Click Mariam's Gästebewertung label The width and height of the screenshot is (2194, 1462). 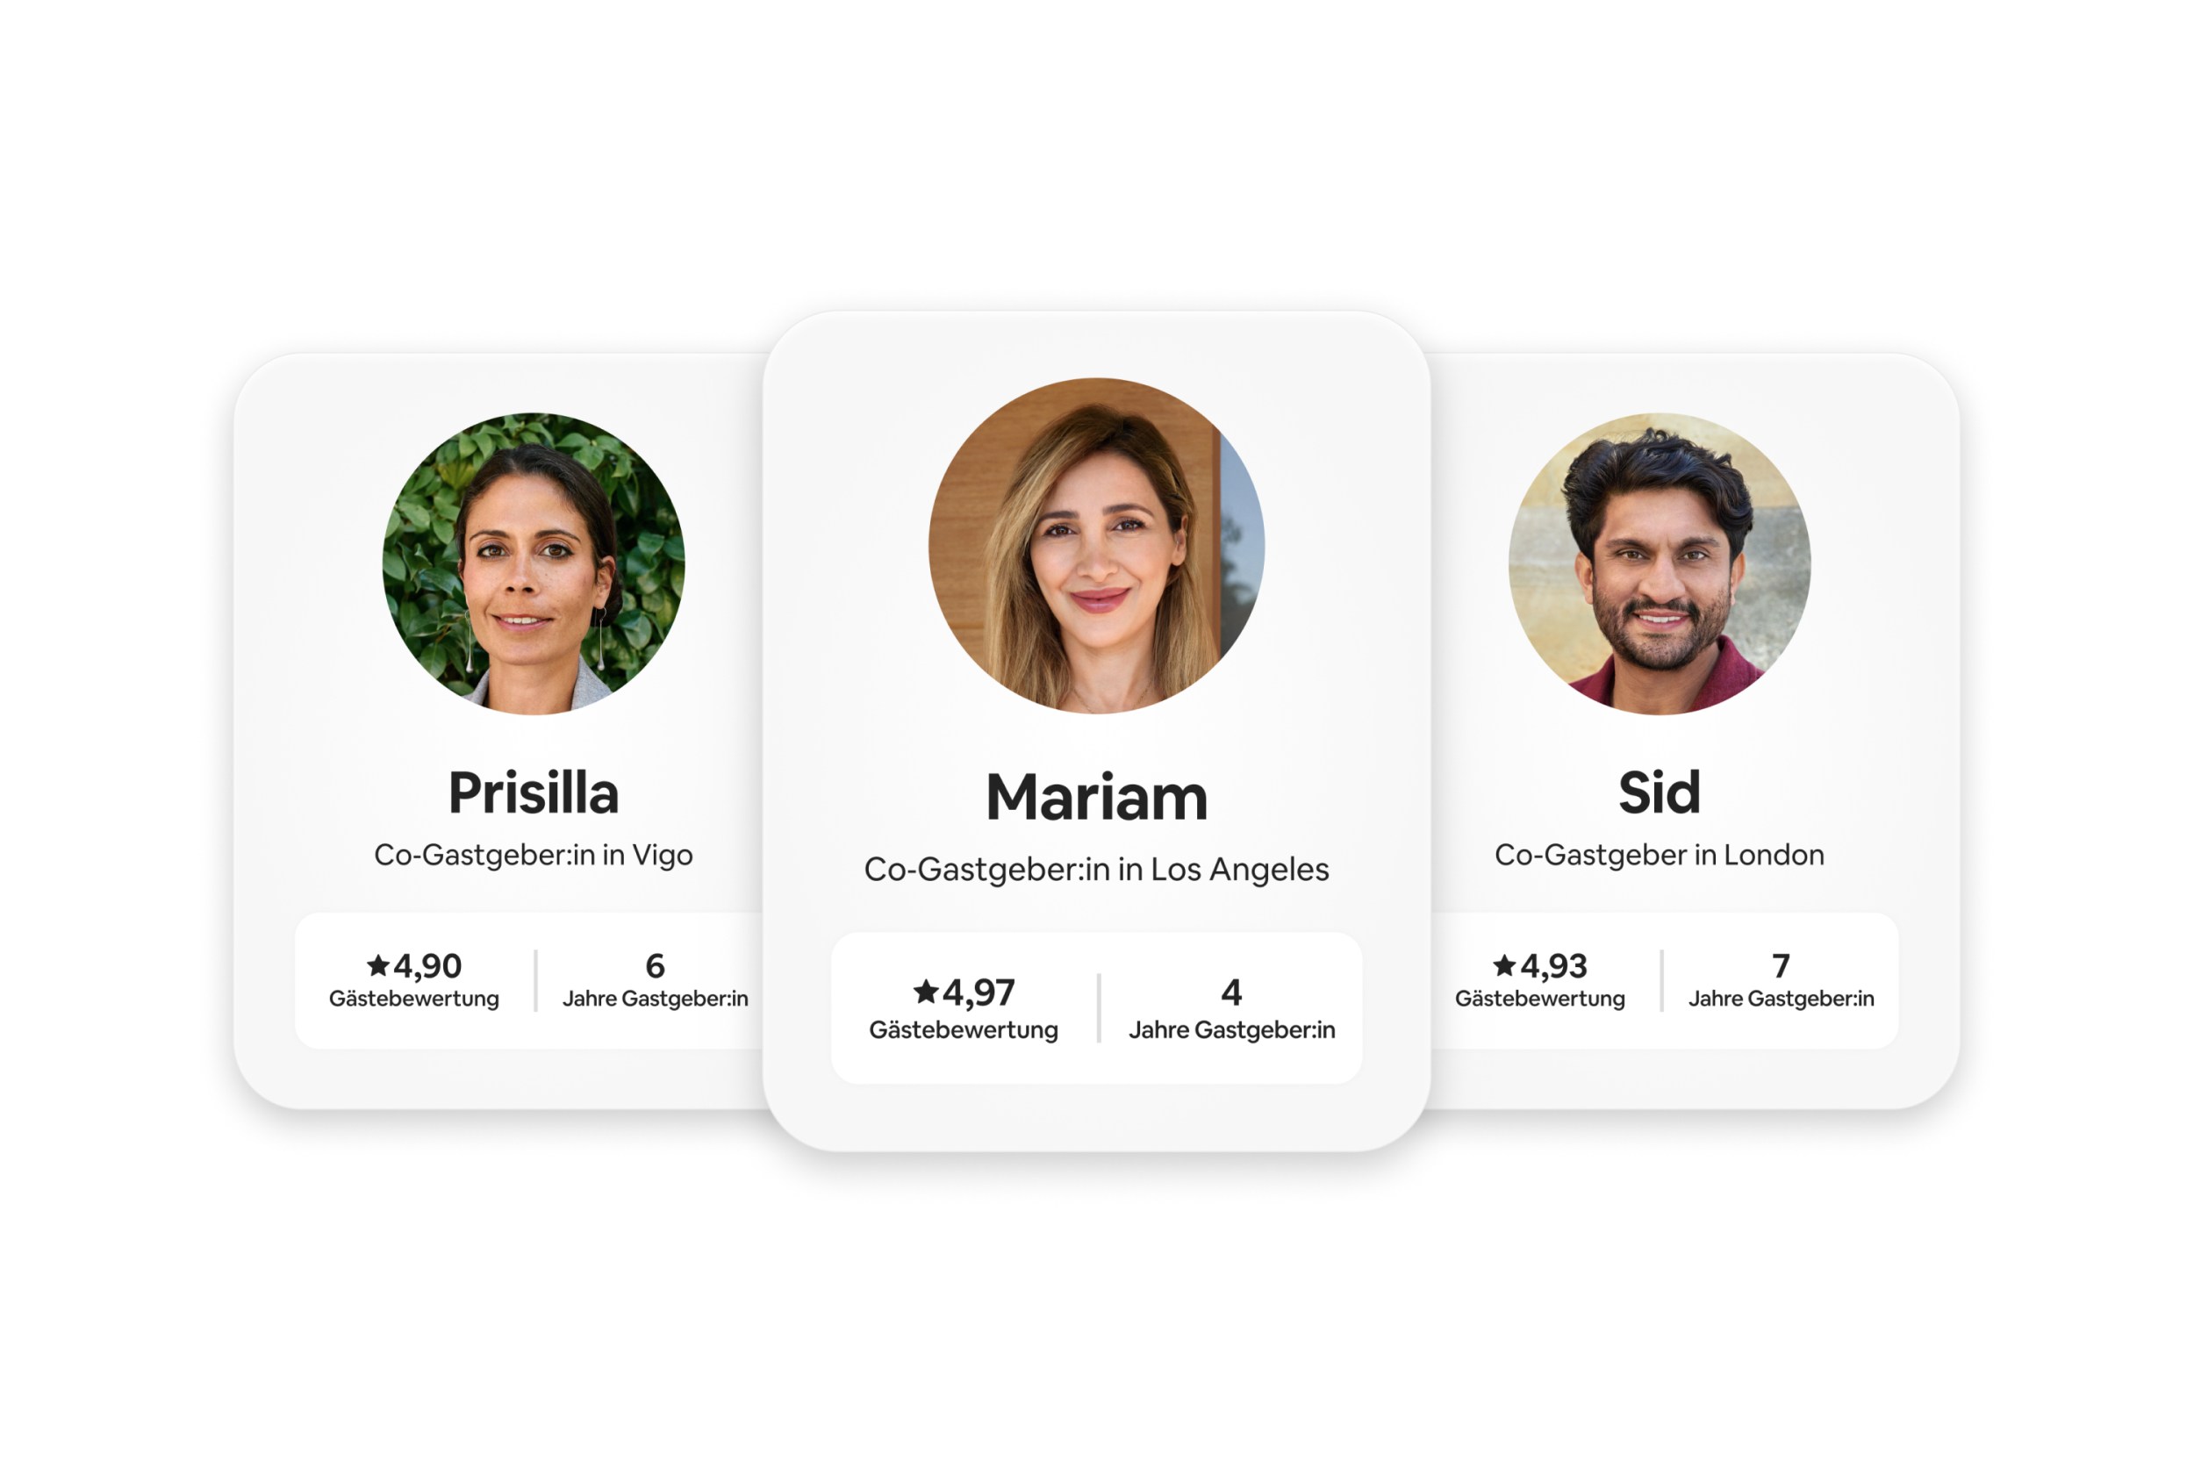pos(964,1030)
